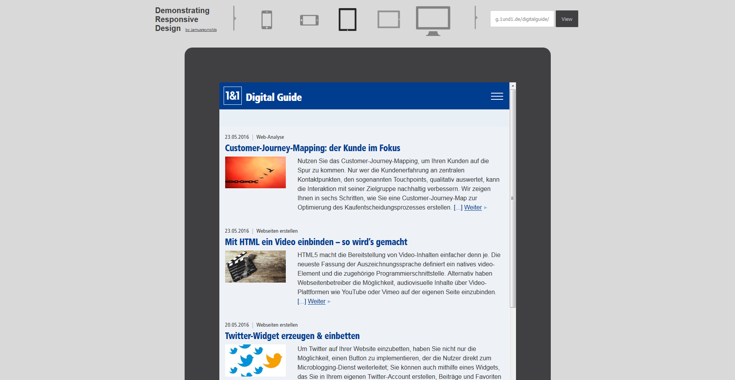Select the landscape phone device icon
Viewport: 735px width, 380px height.
(309, 20)
